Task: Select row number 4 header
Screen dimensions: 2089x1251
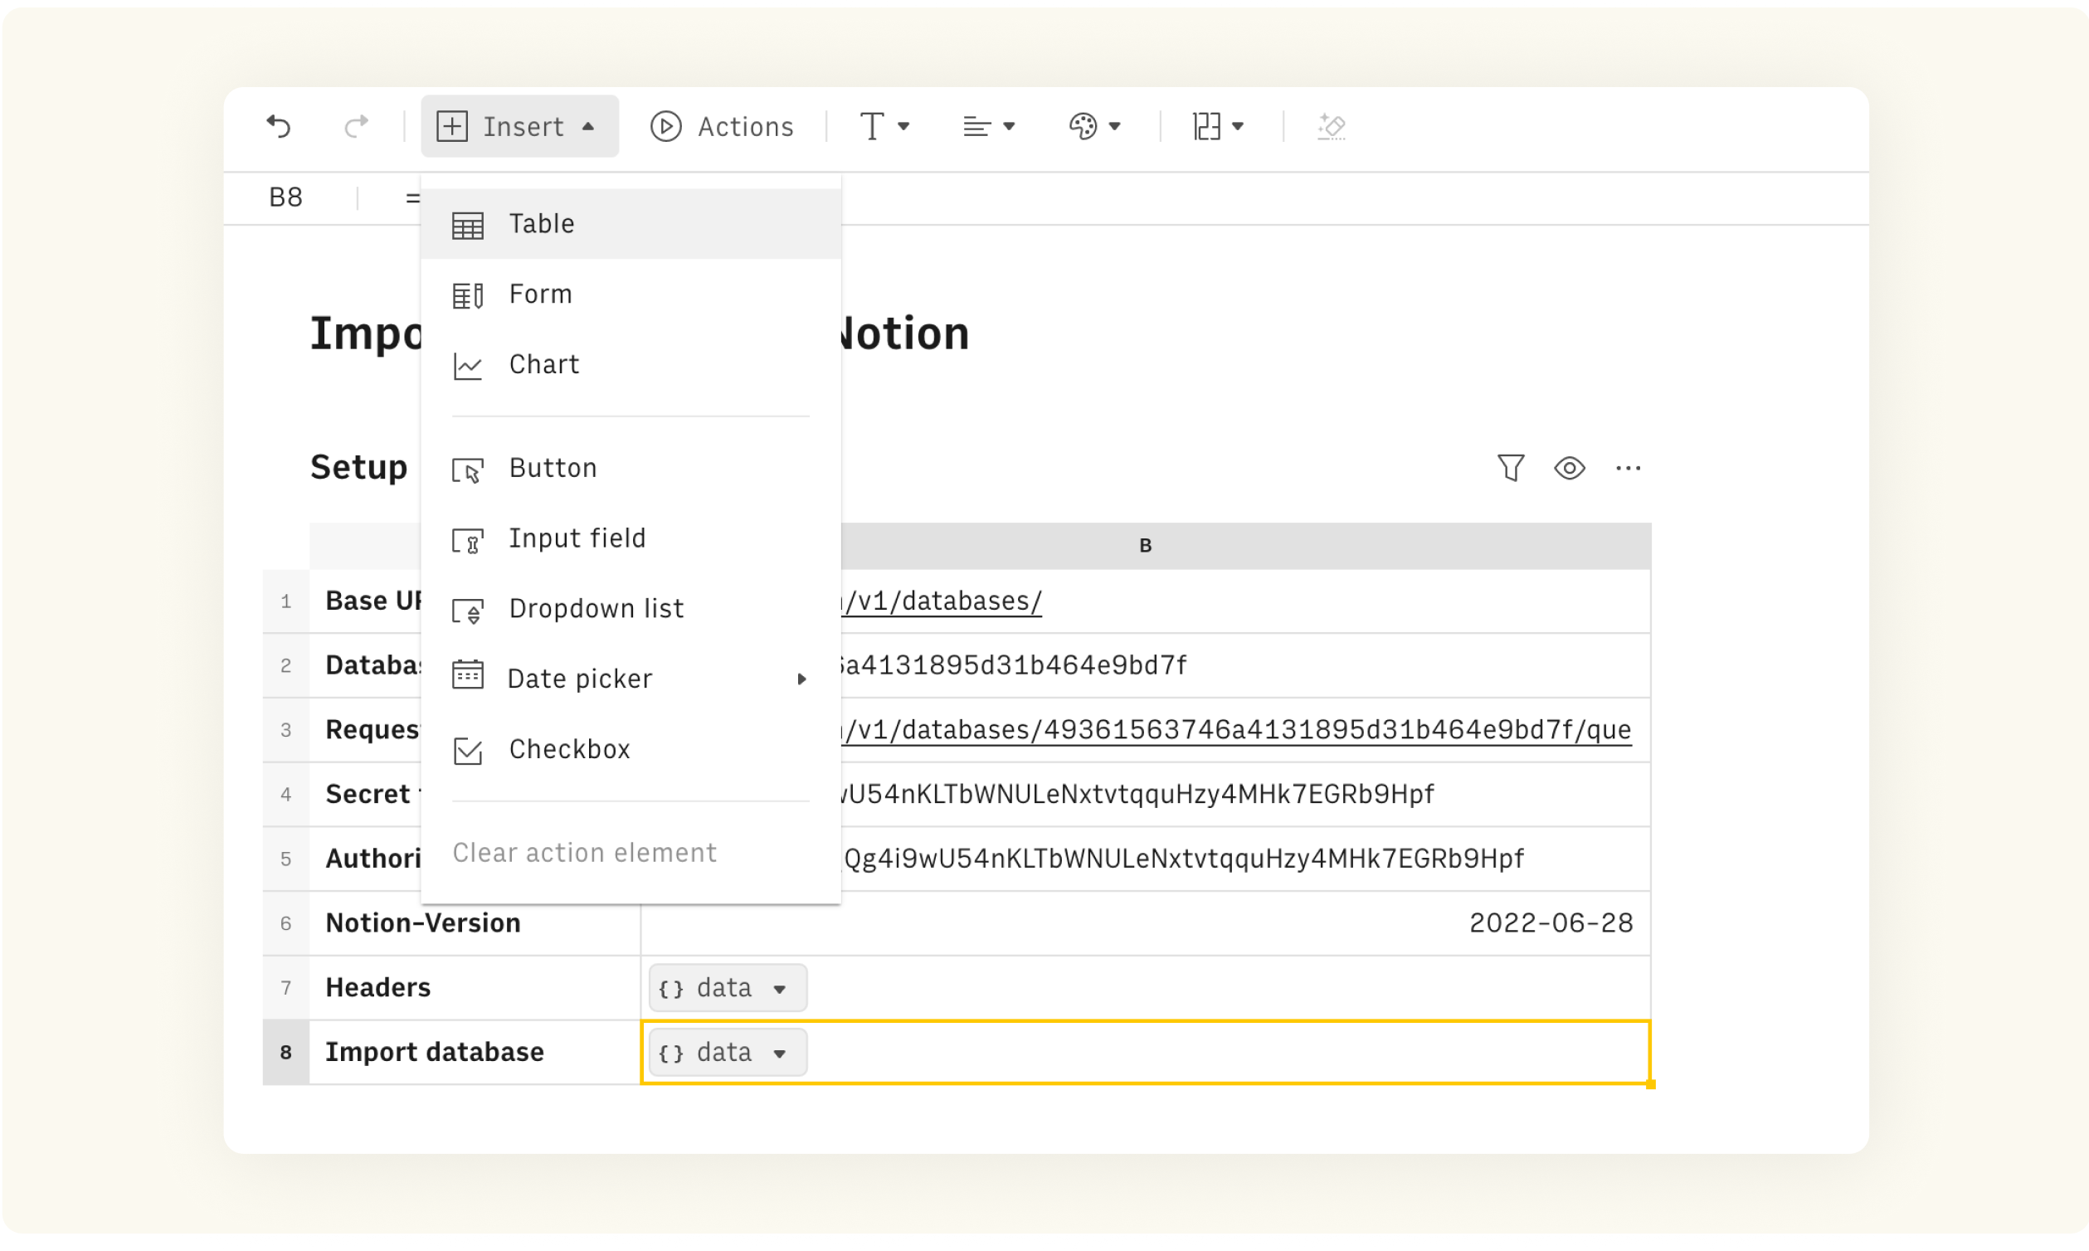Action: click(x=285, y=795)
